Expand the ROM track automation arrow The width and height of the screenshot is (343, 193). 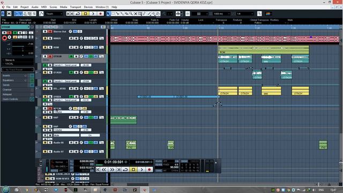(37, 47)
